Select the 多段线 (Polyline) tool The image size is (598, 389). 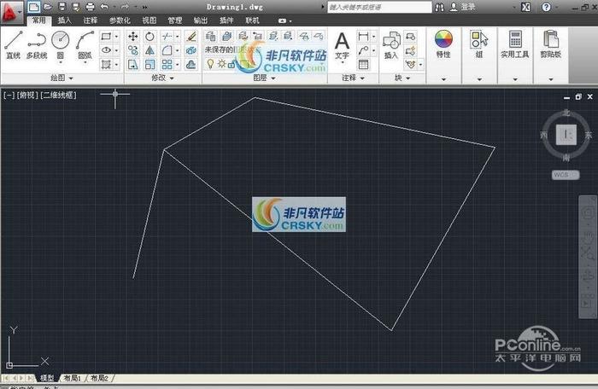point(37,44)
